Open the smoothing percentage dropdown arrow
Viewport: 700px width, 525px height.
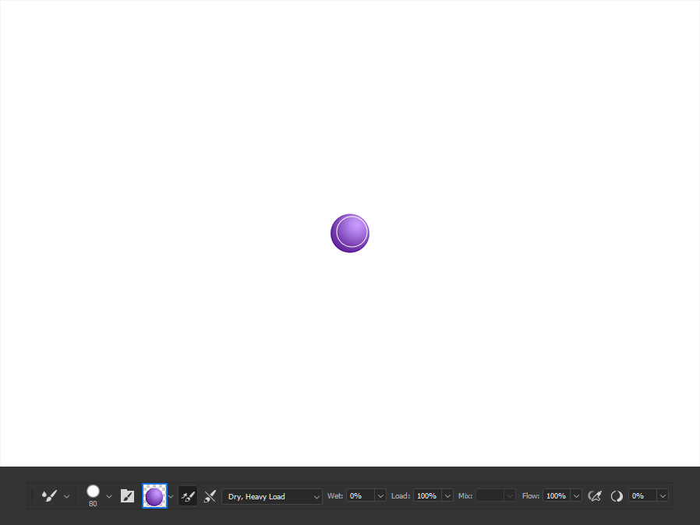pyautogui.click(x=663, y=496)
